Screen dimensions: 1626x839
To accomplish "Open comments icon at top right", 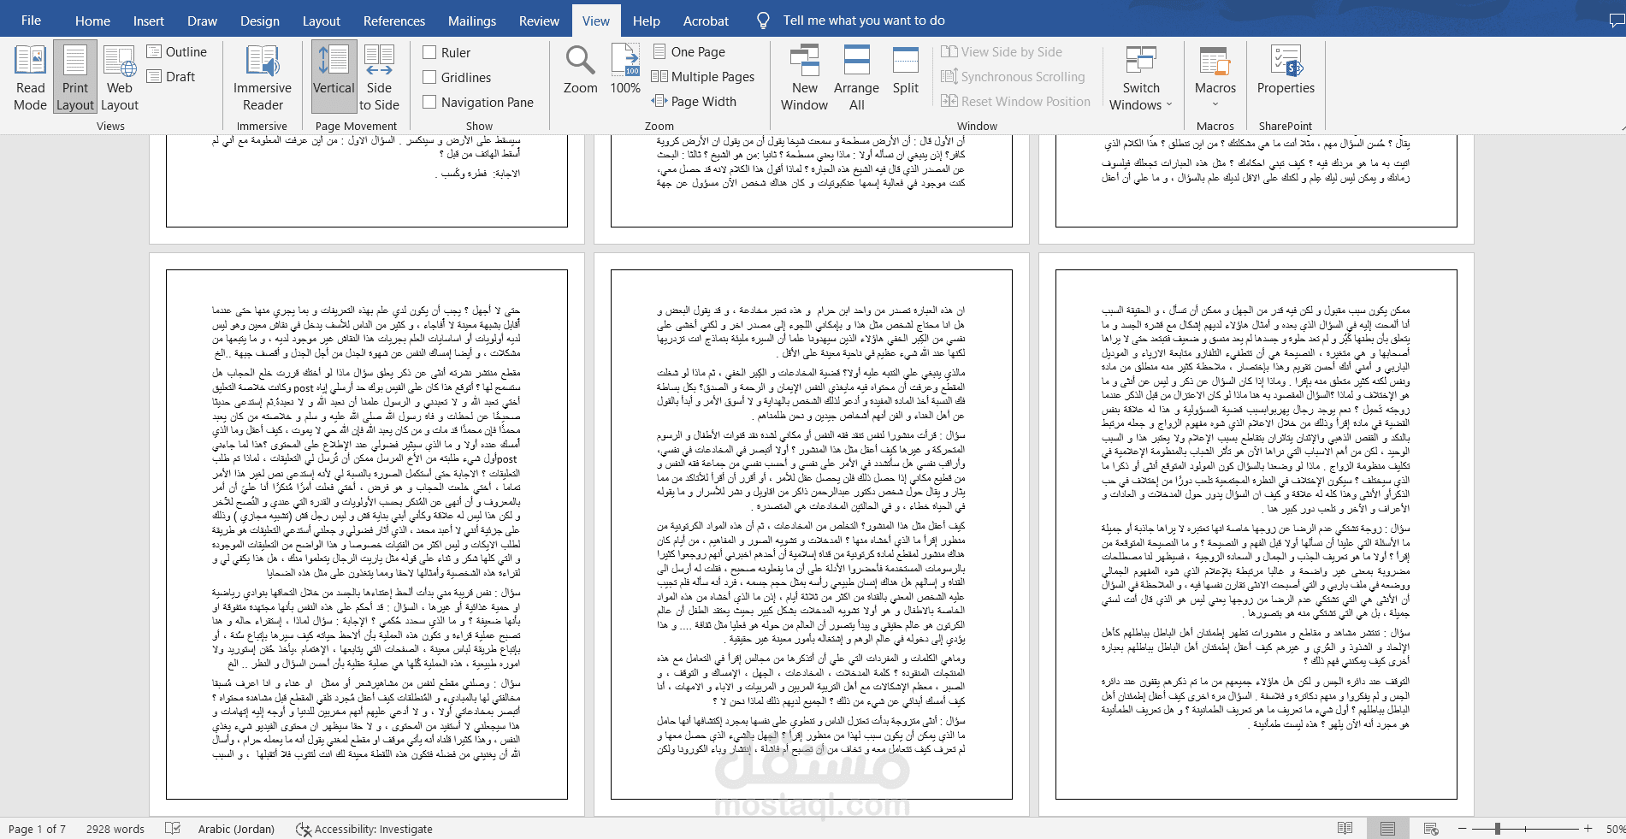I will [1616, 21].
